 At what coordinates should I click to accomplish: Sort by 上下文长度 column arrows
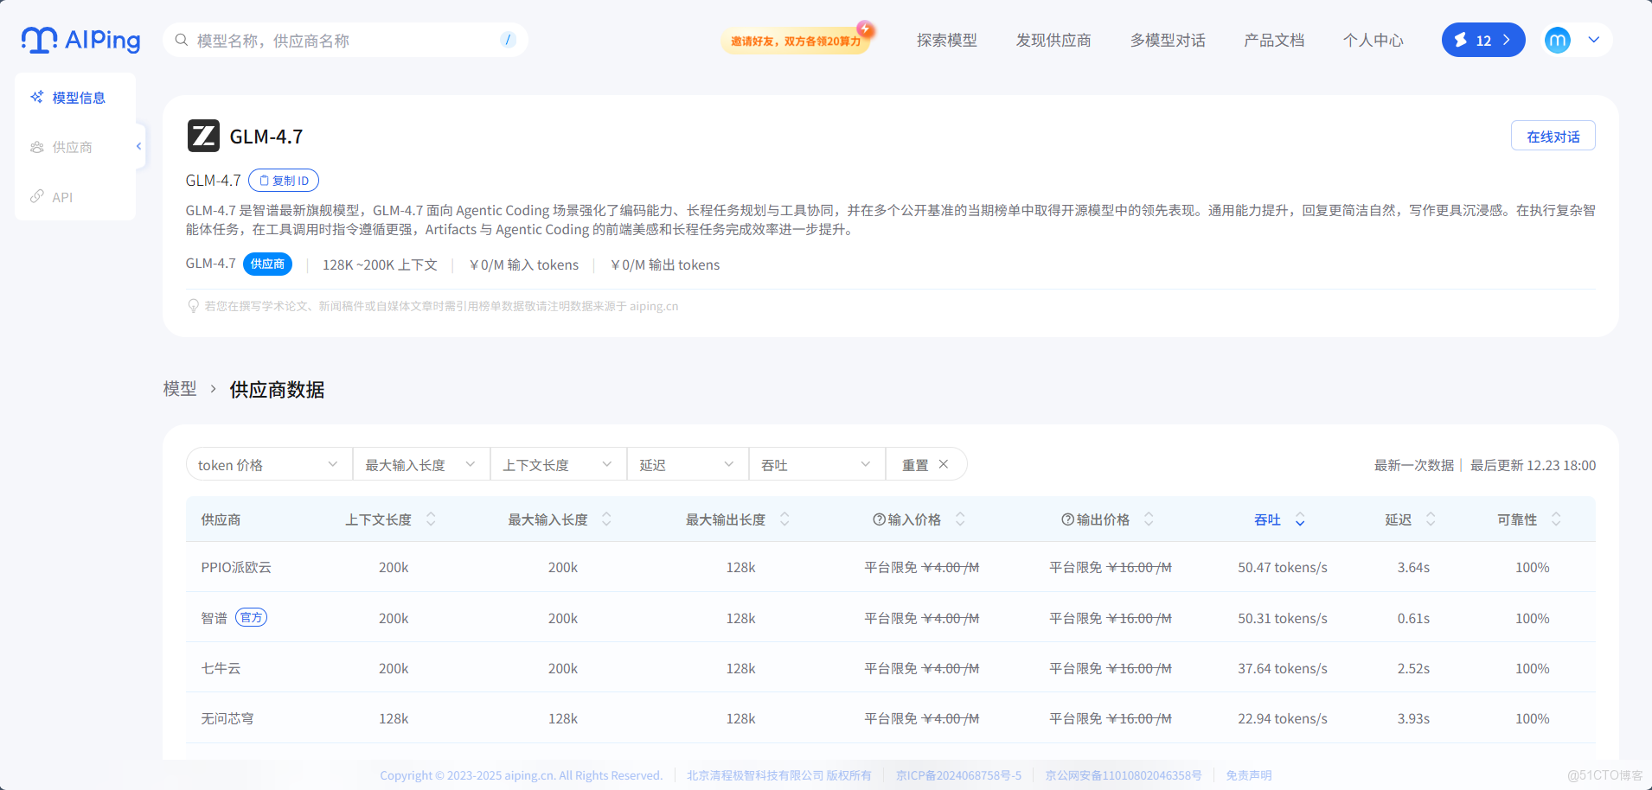point(431,519)
